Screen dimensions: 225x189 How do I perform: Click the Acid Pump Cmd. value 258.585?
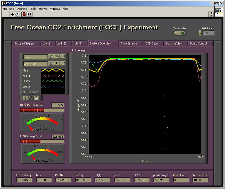(58, 105)
